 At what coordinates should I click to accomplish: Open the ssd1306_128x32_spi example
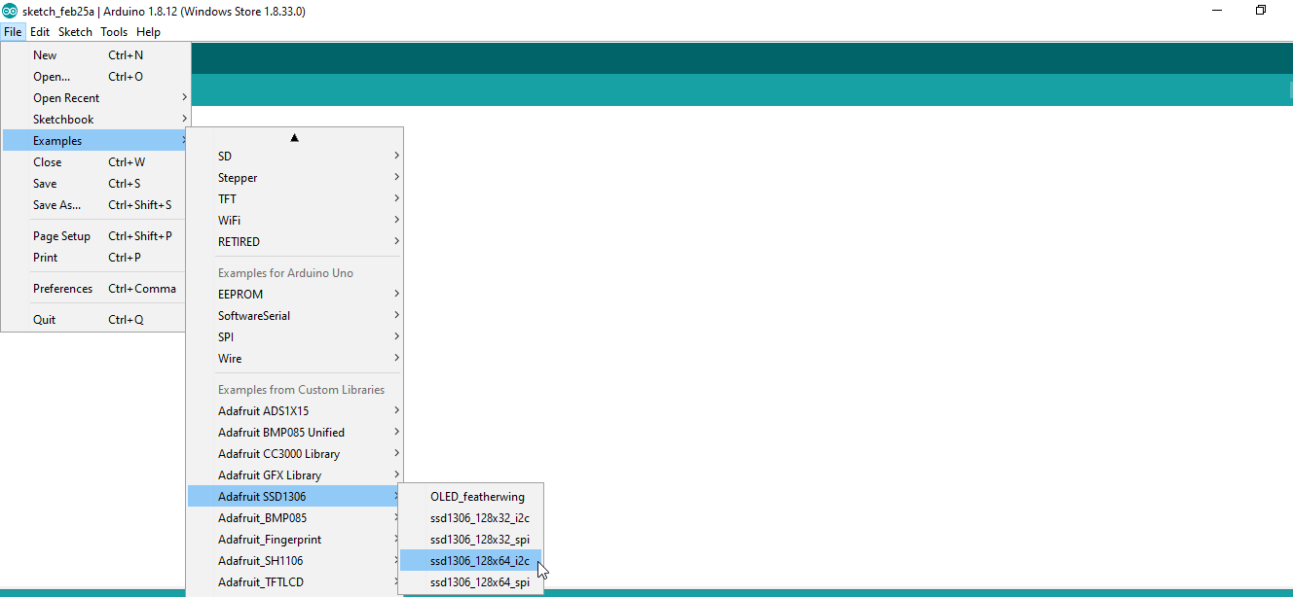tap(471, 540)
